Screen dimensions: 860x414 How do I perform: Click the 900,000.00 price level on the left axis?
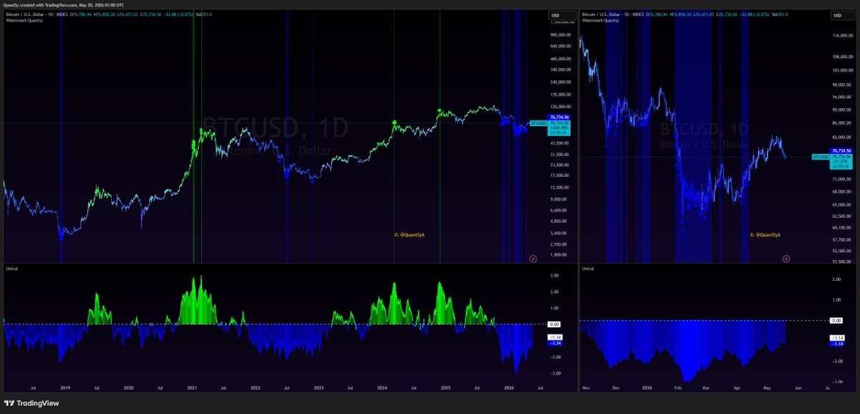point(560,34)
